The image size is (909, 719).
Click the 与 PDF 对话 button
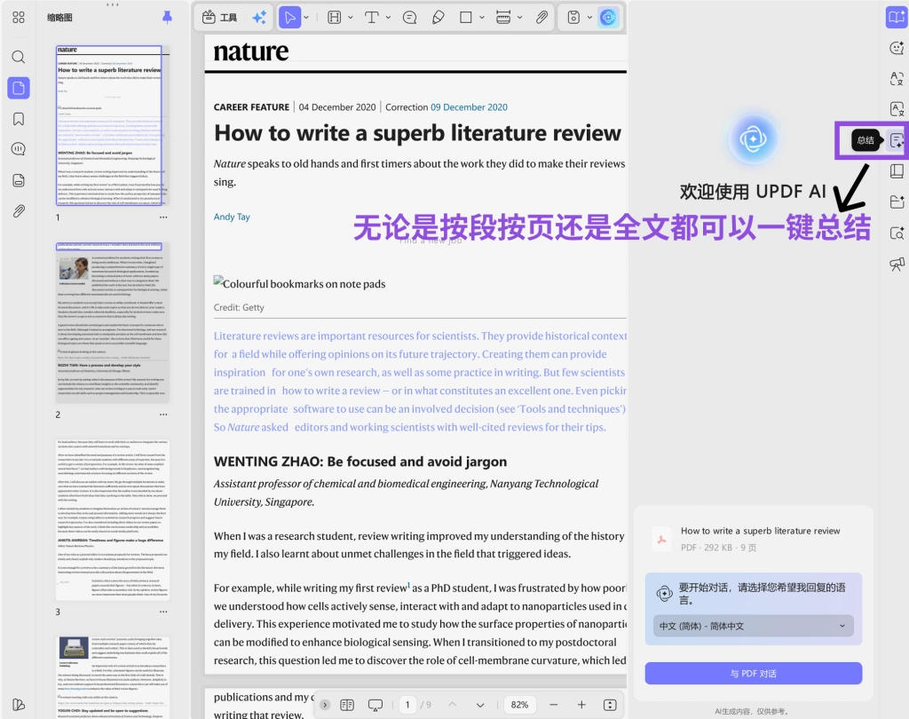(x=753, y=673)
